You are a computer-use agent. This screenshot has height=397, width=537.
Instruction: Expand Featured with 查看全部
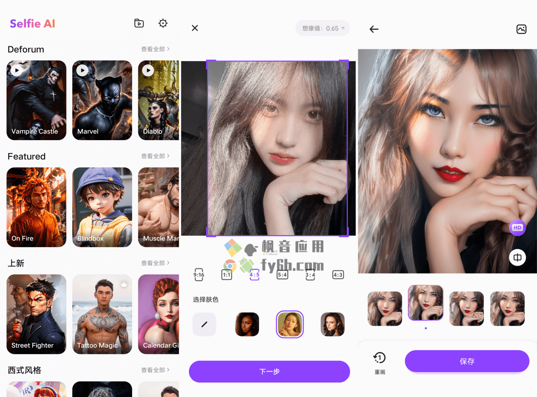[x=155, y=156]
